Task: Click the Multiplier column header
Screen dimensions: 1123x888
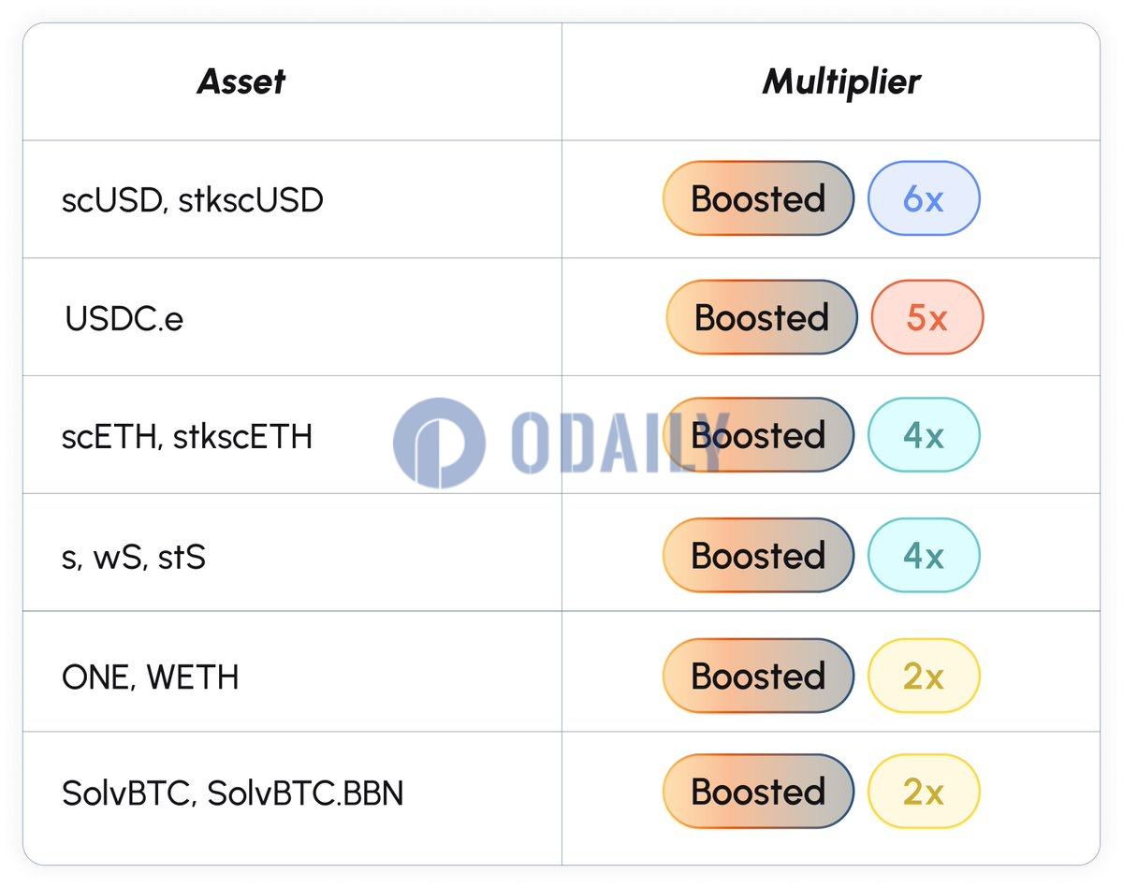Action: click(841, 81)
